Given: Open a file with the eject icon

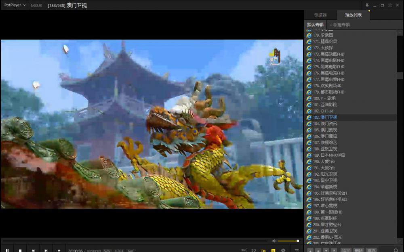Looking at the screenshot, I should click(x=59, y=250).
